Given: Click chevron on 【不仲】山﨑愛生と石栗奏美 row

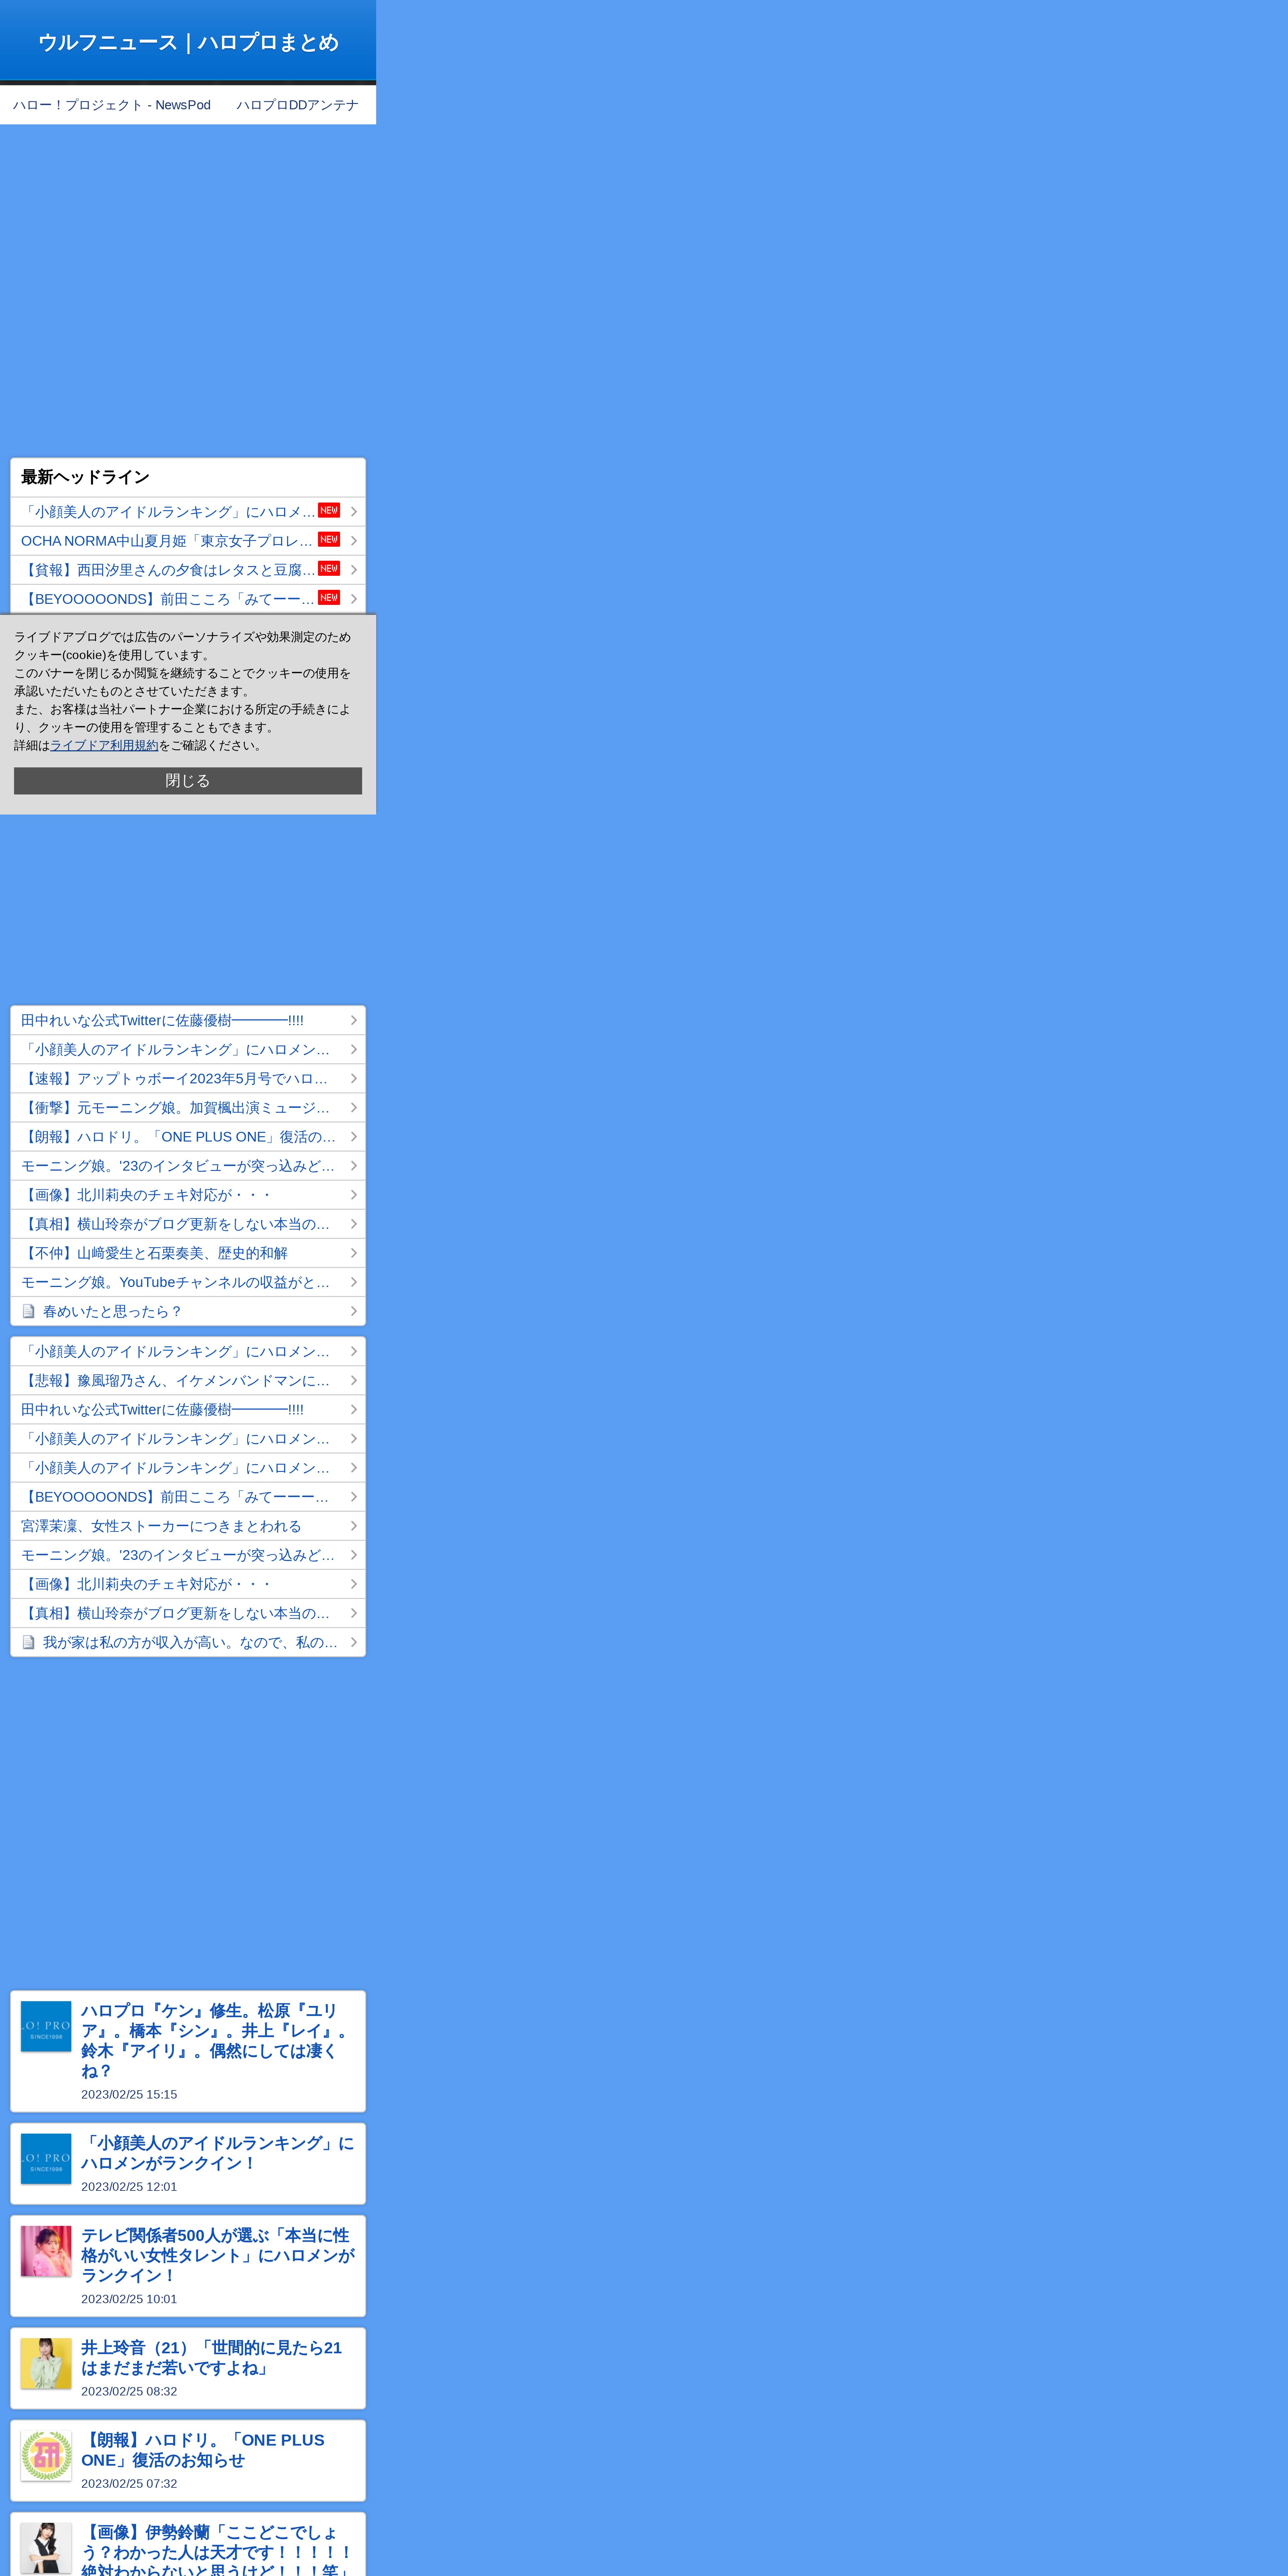Looking at the screenshot, I should coord(353,1253).
